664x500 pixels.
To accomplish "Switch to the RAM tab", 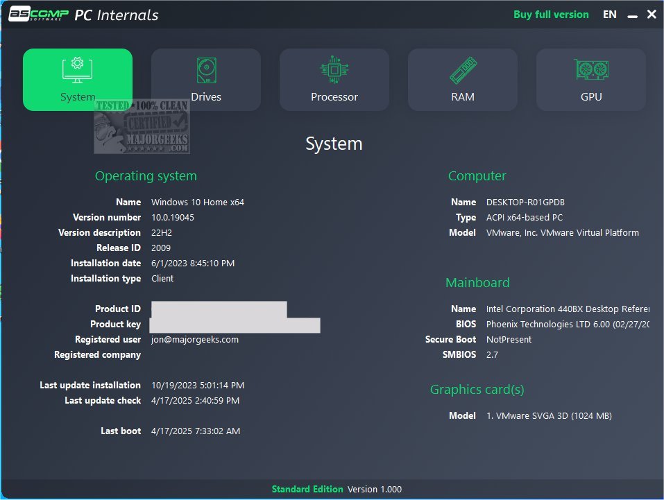I will tap(462, 79).
